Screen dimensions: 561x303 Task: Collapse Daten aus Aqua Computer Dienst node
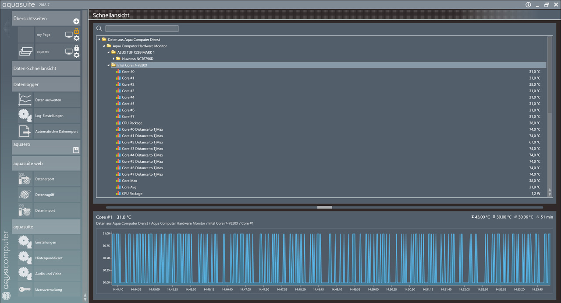(x=99, y=39)
